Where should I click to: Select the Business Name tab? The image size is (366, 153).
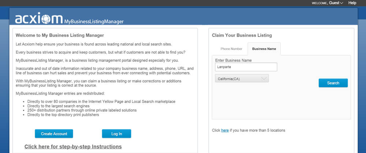click(x=264, y=49)
